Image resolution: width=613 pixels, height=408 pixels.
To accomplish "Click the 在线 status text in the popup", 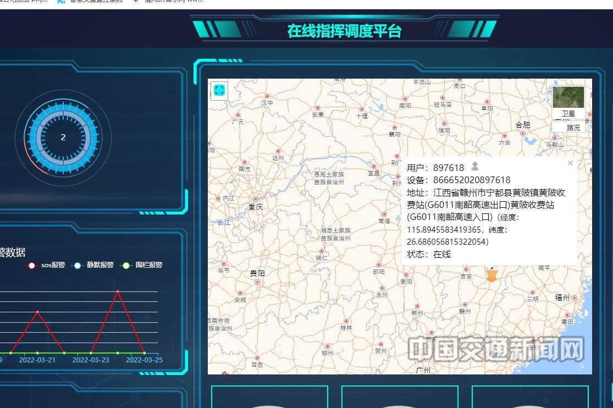I will pyautogui.click(x=443, y=255).
